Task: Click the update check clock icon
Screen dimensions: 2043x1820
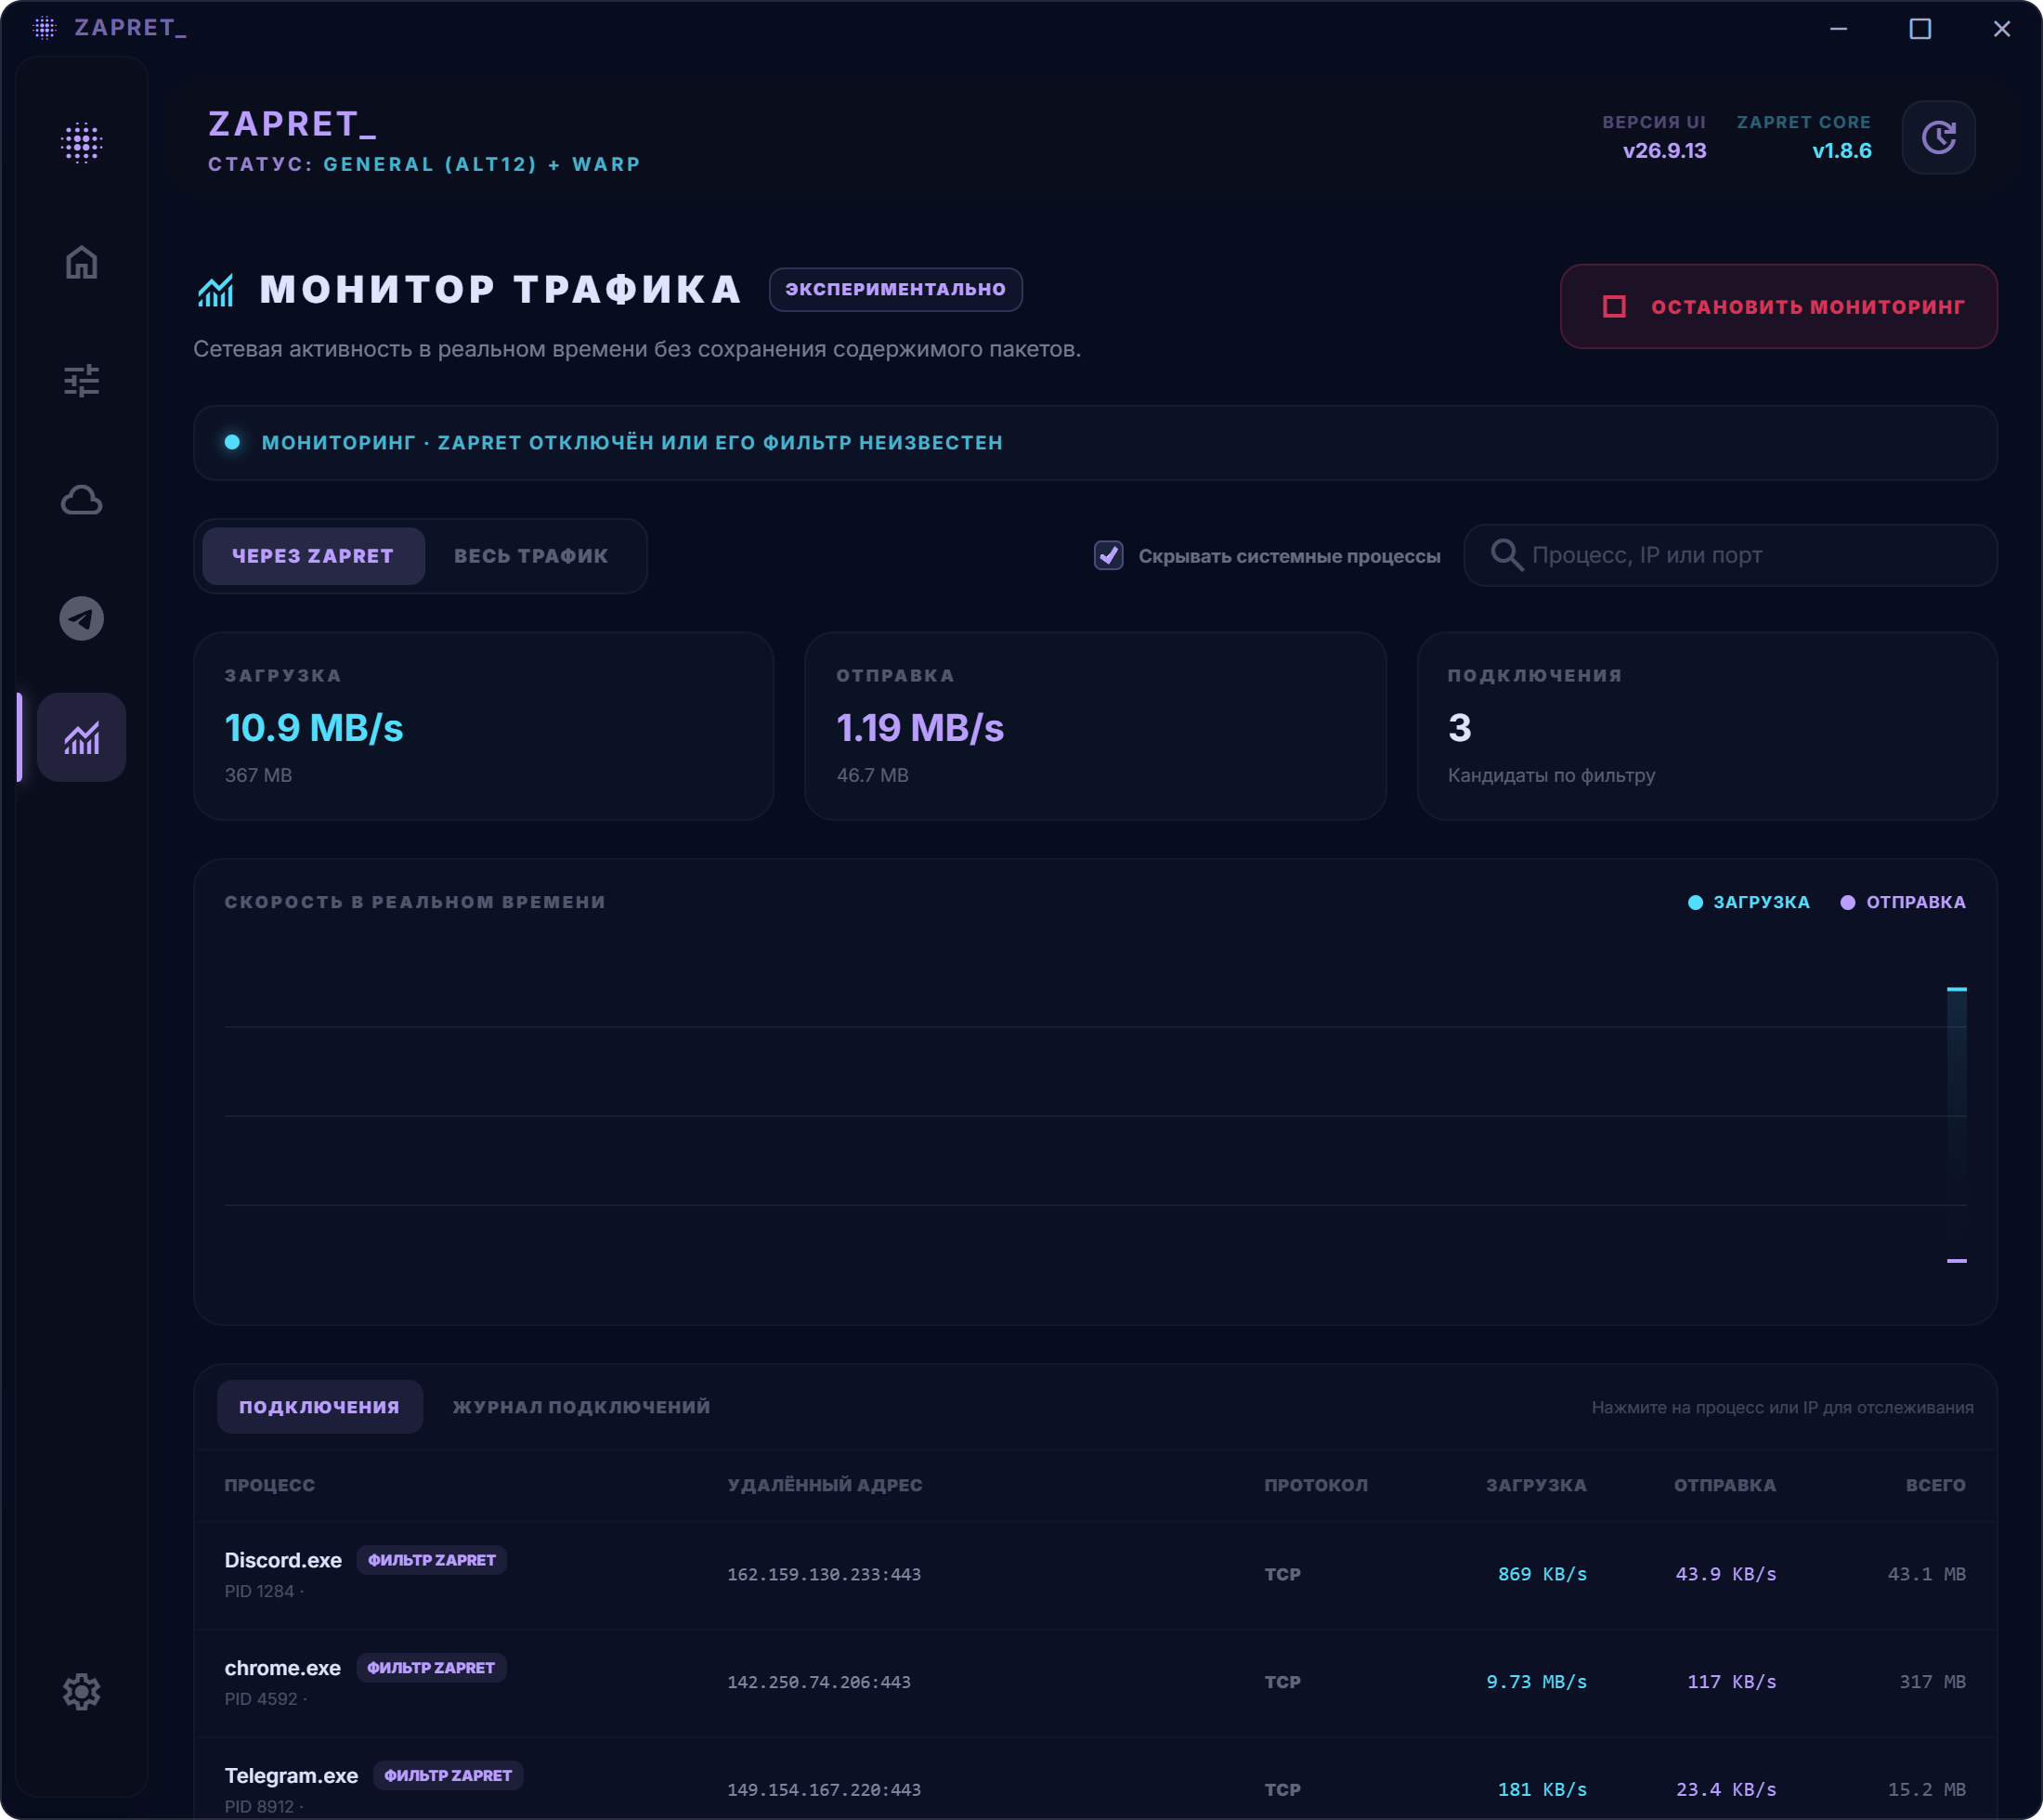Action: pyautogui.click(x=1938, y=137)
